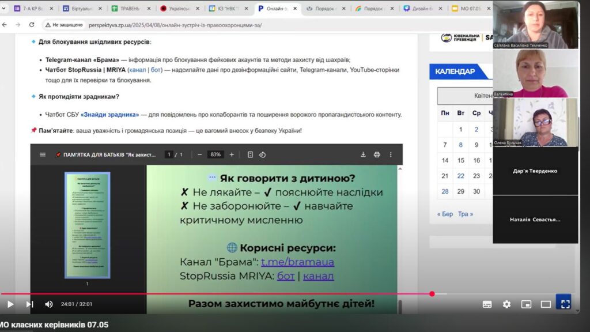This screenshot has height=332, width=590.
Task: Close the 'Онлайн-з' active tab
Action: (295, 8)
